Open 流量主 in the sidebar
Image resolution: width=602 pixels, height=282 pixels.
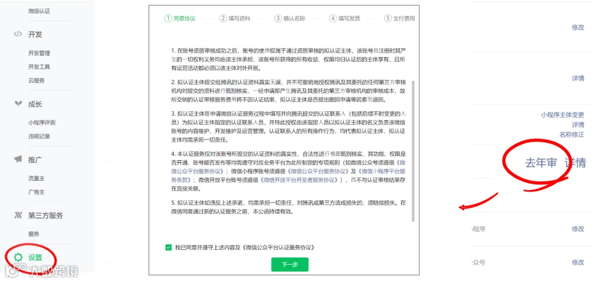(36, 178)
